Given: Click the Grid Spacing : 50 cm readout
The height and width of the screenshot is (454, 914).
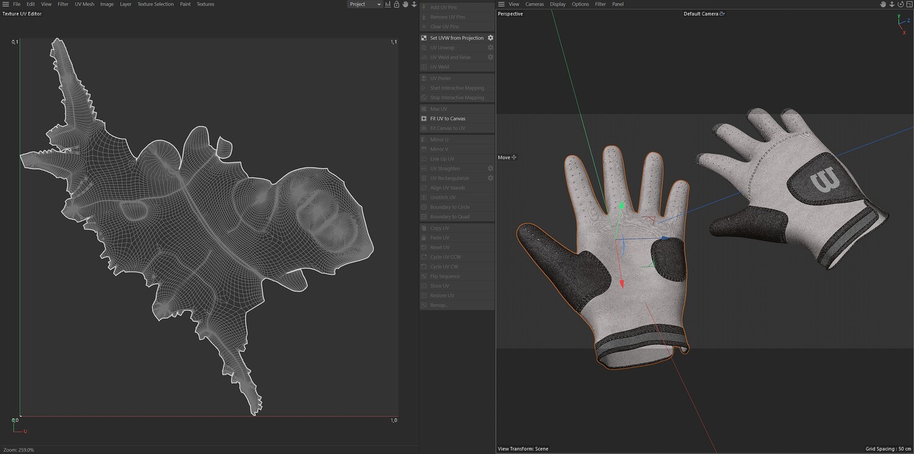Looking at the screenshot, I should point(888,449).
